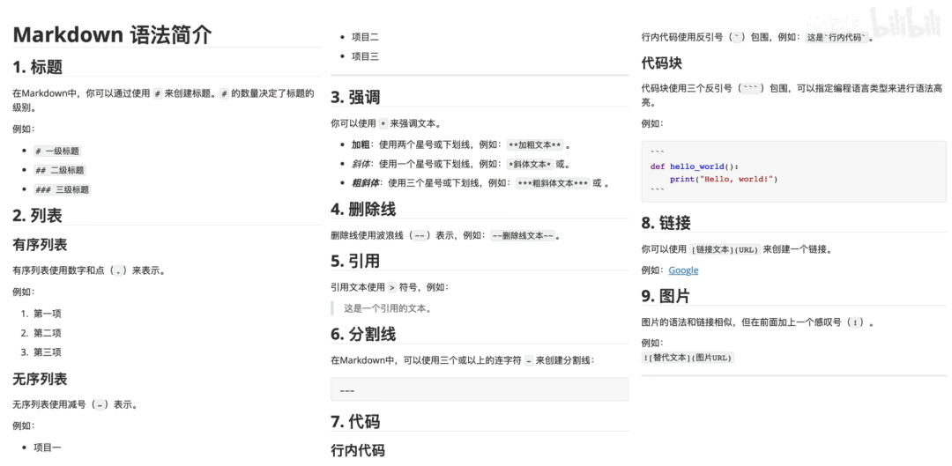Click the heading '8. 链接'
952x466 pixels.
(666, 223)
